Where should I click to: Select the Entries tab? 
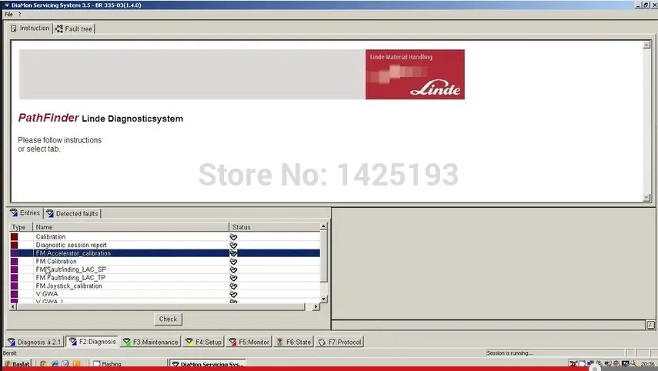click(25, 212)
